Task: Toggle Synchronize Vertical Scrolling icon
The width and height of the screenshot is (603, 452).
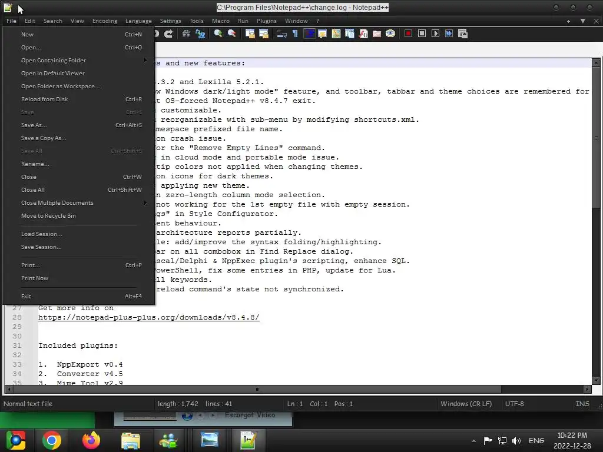Action: (x=250, y=34)
